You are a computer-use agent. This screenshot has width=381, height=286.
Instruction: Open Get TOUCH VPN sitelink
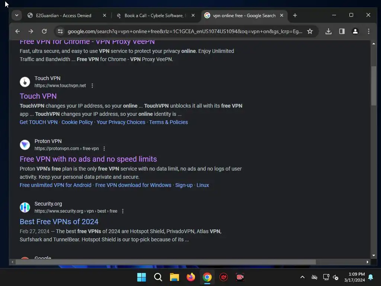point(39,122)
